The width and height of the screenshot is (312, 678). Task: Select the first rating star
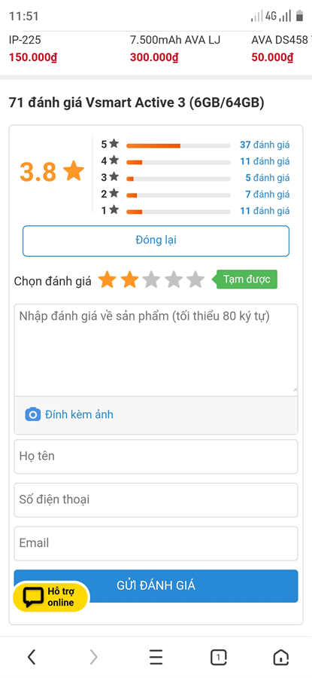click(107, 279)
